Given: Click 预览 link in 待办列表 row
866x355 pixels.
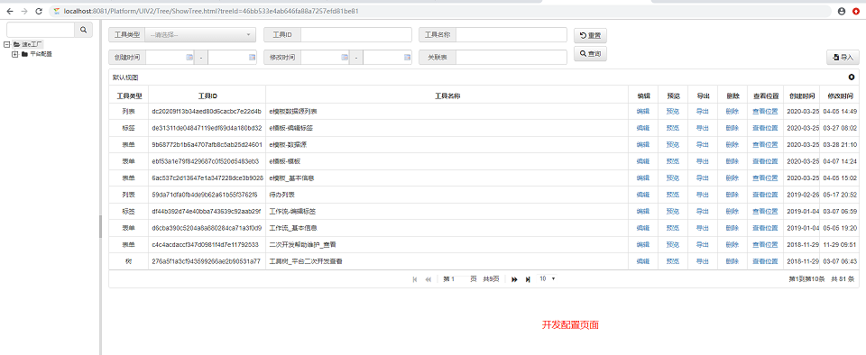Looking at the screenshot, I should (x=673, y=195).
